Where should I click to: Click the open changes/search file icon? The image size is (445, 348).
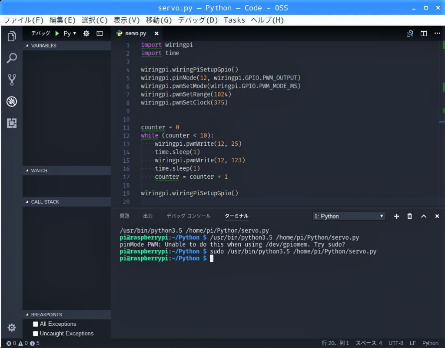410,33
